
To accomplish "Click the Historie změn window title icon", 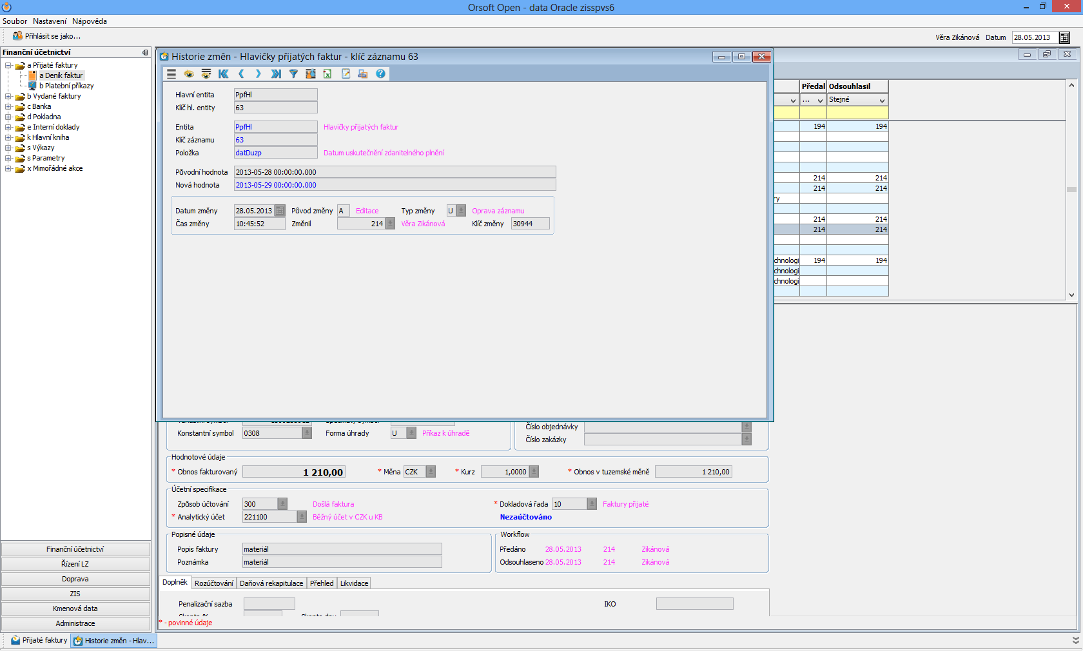I will point(164,57).
